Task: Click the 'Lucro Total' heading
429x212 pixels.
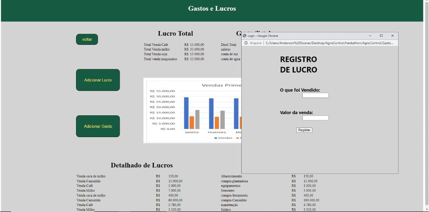Action: pyautogui.click(x=175, y=33)
